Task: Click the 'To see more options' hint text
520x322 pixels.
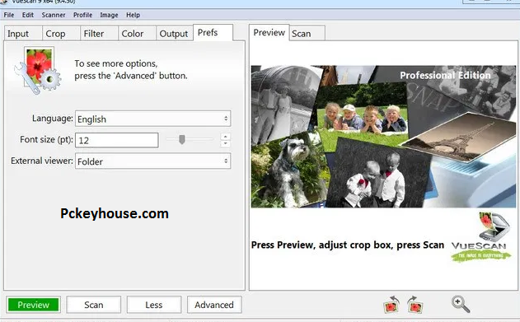Action: 131,69
